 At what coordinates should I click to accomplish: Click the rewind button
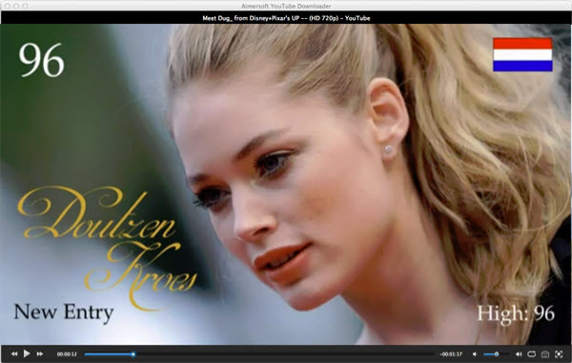[x=14, y=353]
